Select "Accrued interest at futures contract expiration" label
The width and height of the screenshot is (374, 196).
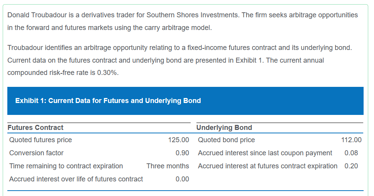[268, 166]
